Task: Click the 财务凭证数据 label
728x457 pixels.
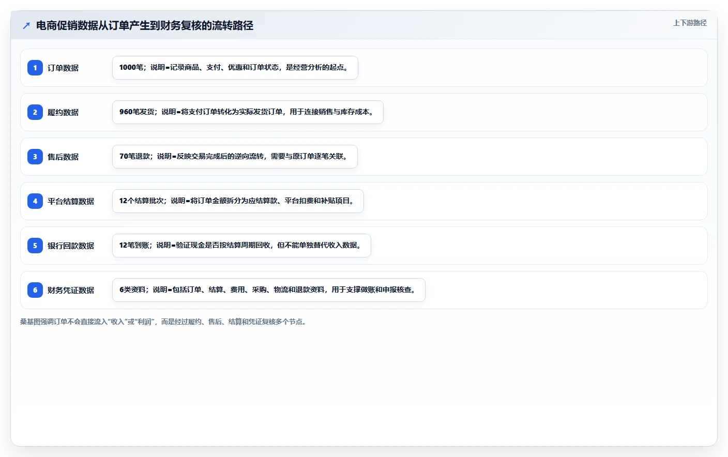Action: [x=71, y=290]
